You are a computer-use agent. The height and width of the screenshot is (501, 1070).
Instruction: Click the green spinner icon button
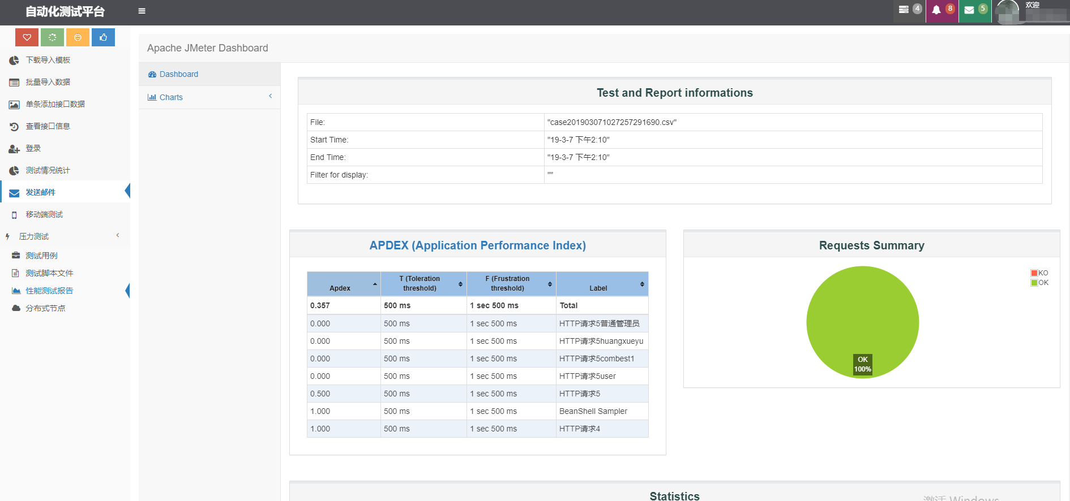52,37
